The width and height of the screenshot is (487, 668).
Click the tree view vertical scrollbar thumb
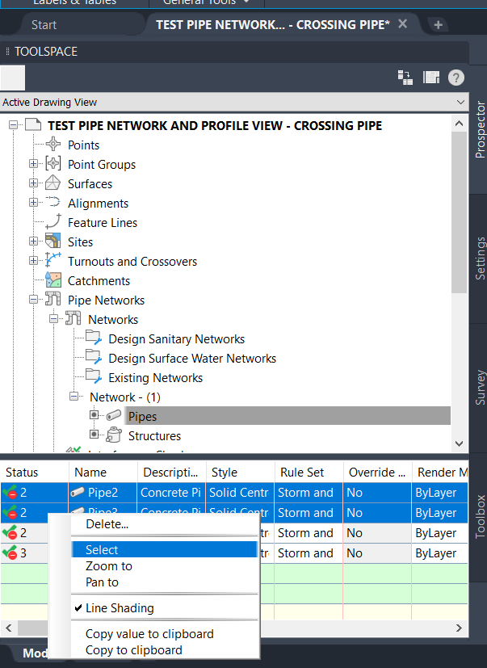(x=459, y=212)
